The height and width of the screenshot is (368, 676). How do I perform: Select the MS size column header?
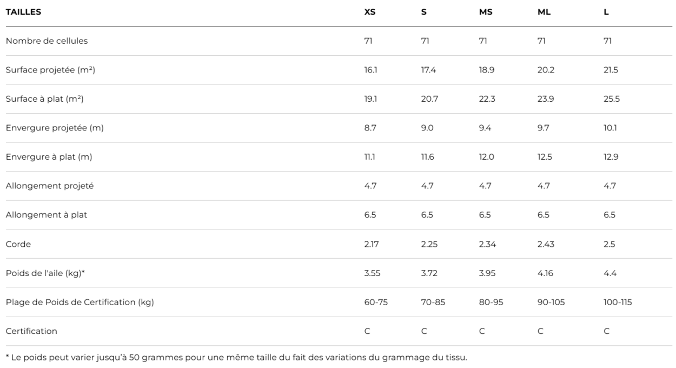click(x=486, y=11)
